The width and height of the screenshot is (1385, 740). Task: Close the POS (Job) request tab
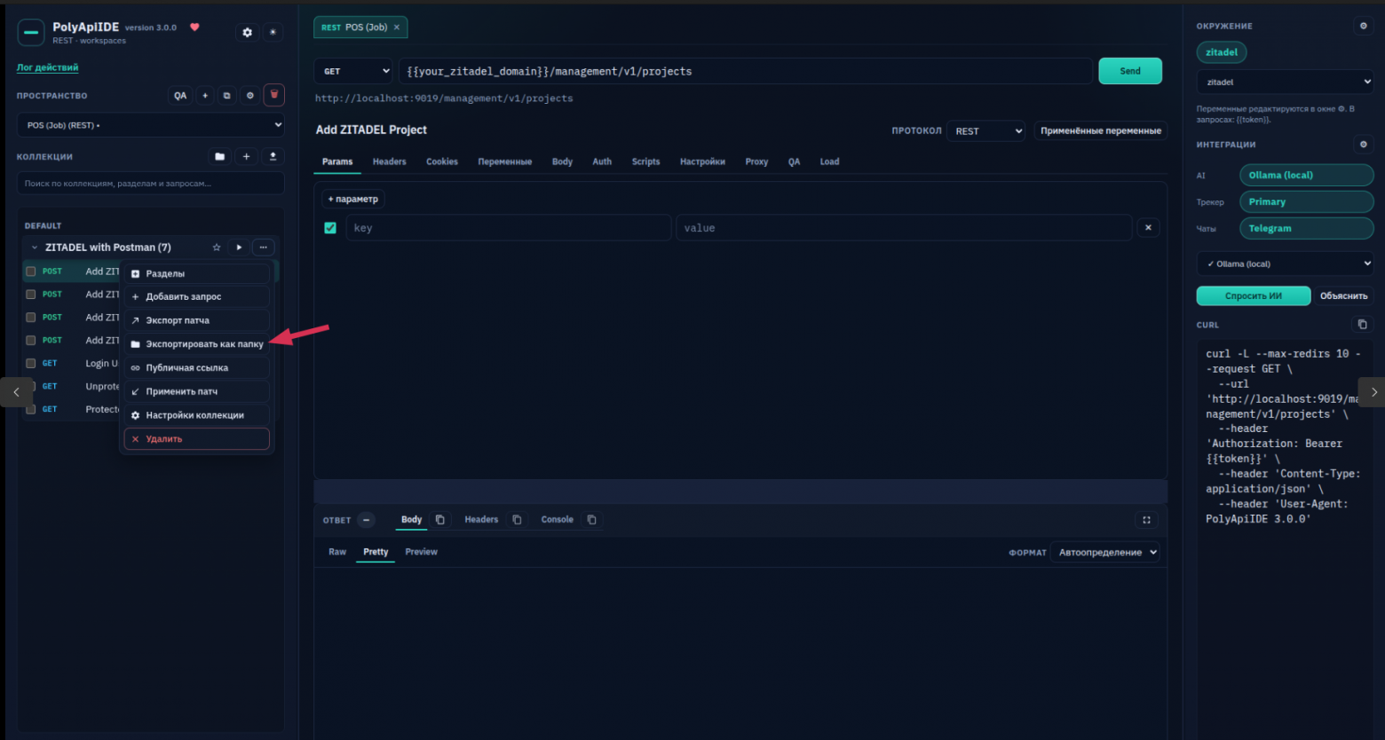tap(397, 28)
